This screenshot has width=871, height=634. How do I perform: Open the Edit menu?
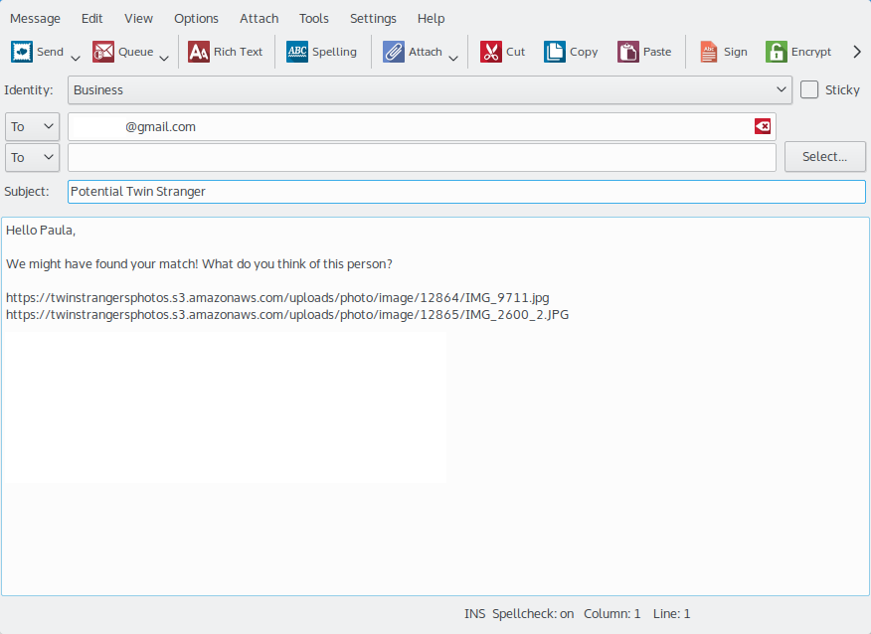92,18
